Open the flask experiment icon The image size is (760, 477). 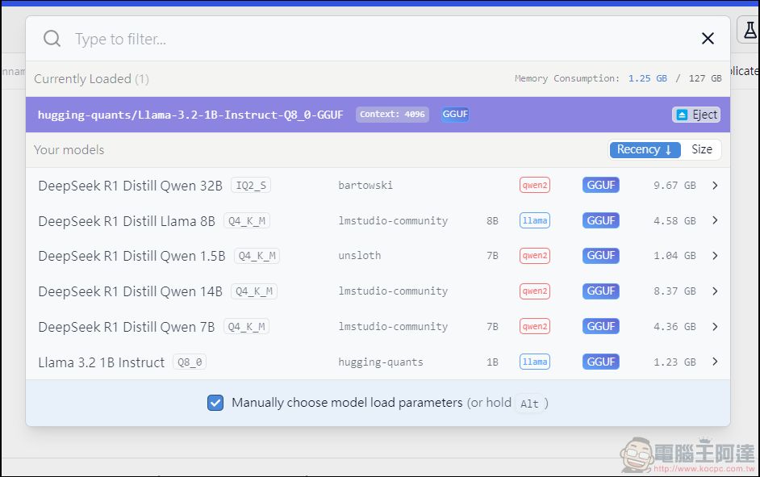point(750,30)
